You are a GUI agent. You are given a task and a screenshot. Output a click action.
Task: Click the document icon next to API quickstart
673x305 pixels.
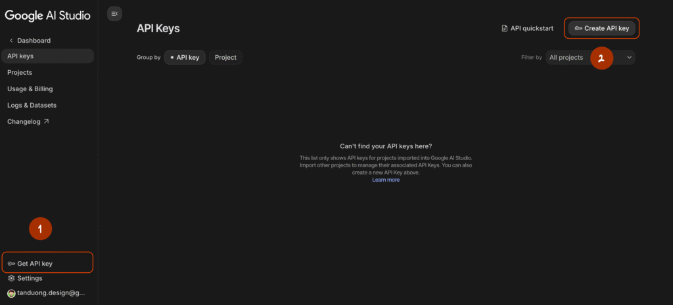tap(505, 28)
